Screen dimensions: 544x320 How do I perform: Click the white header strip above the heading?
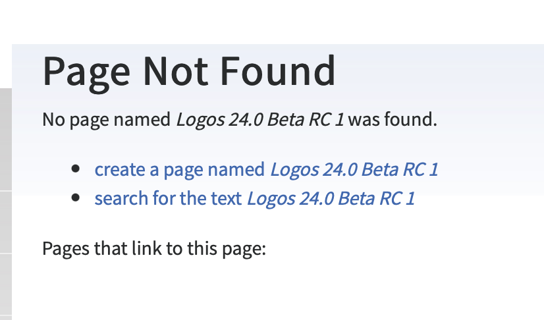272,22
